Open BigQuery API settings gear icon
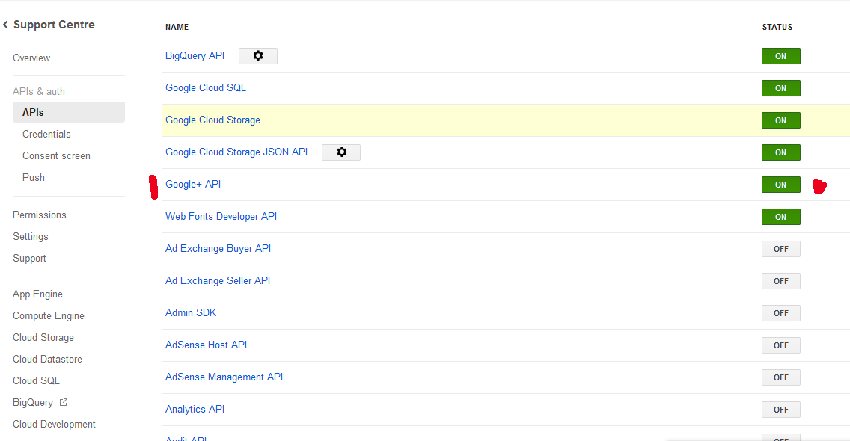This screenshot has width=850, height=441. [258, 56]
